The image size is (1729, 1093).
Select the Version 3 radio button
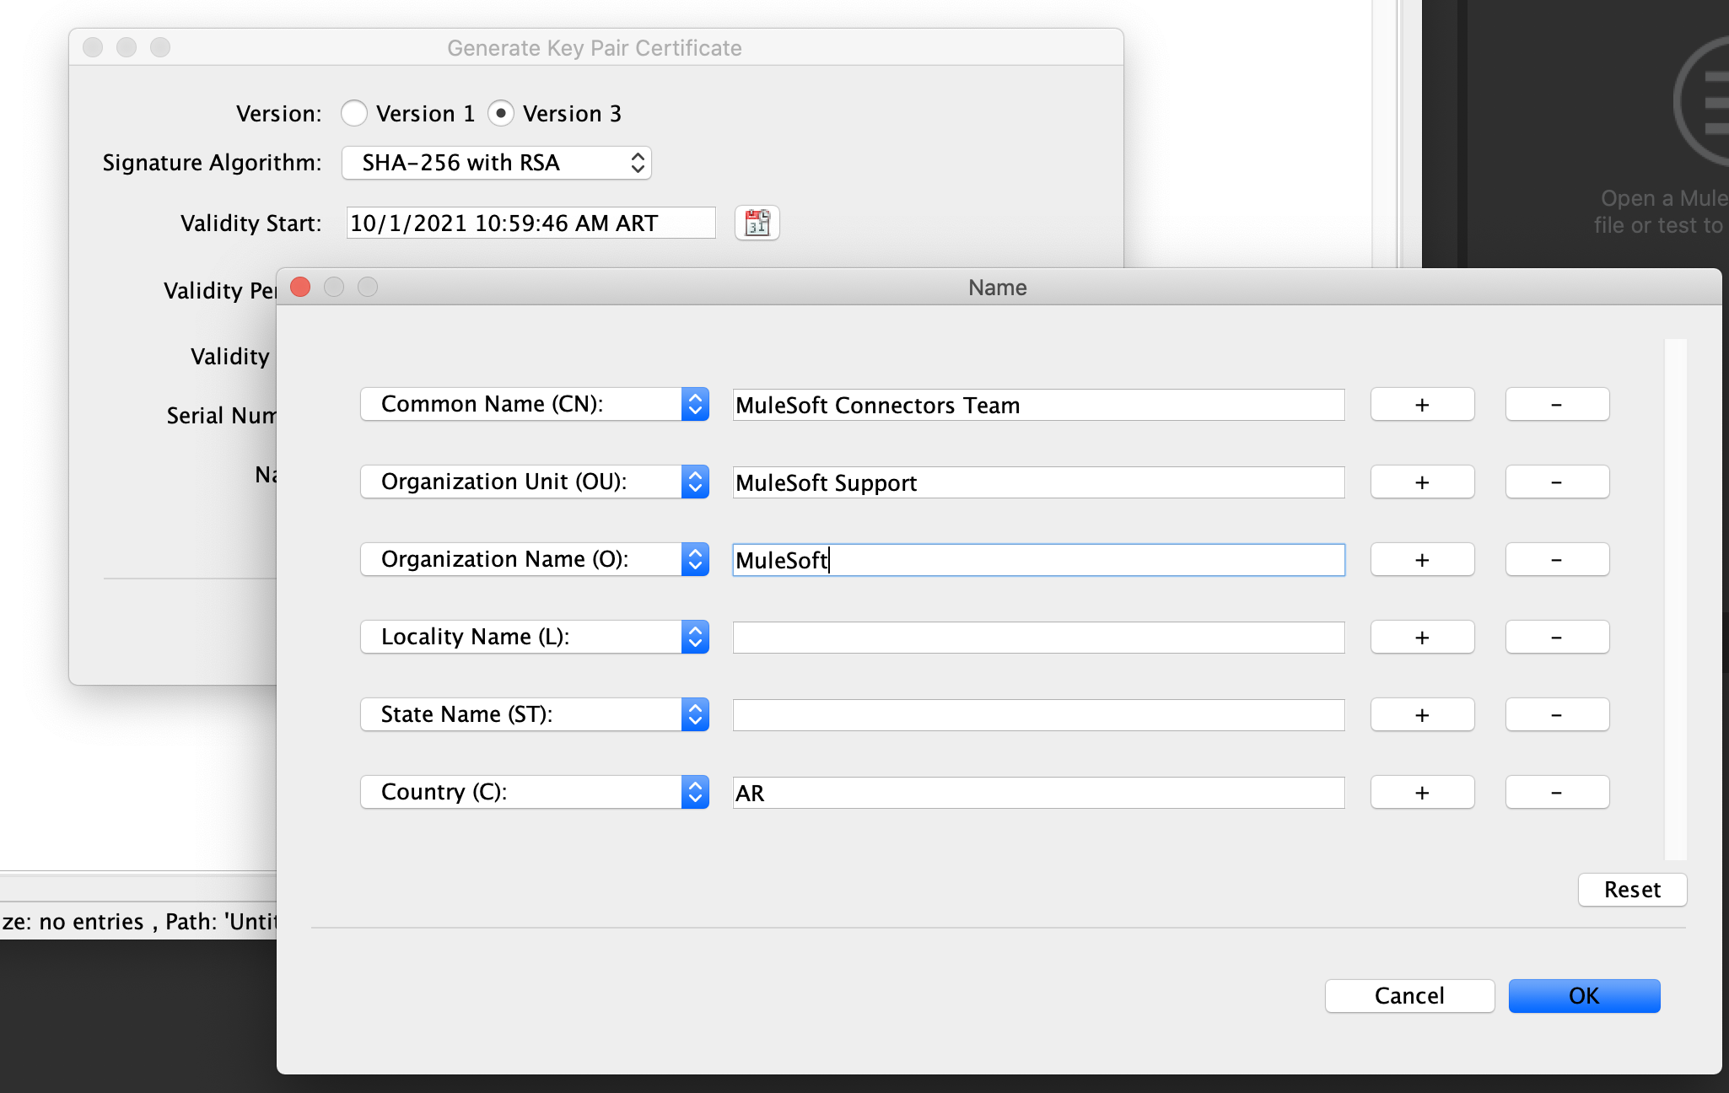click(501, 113)
